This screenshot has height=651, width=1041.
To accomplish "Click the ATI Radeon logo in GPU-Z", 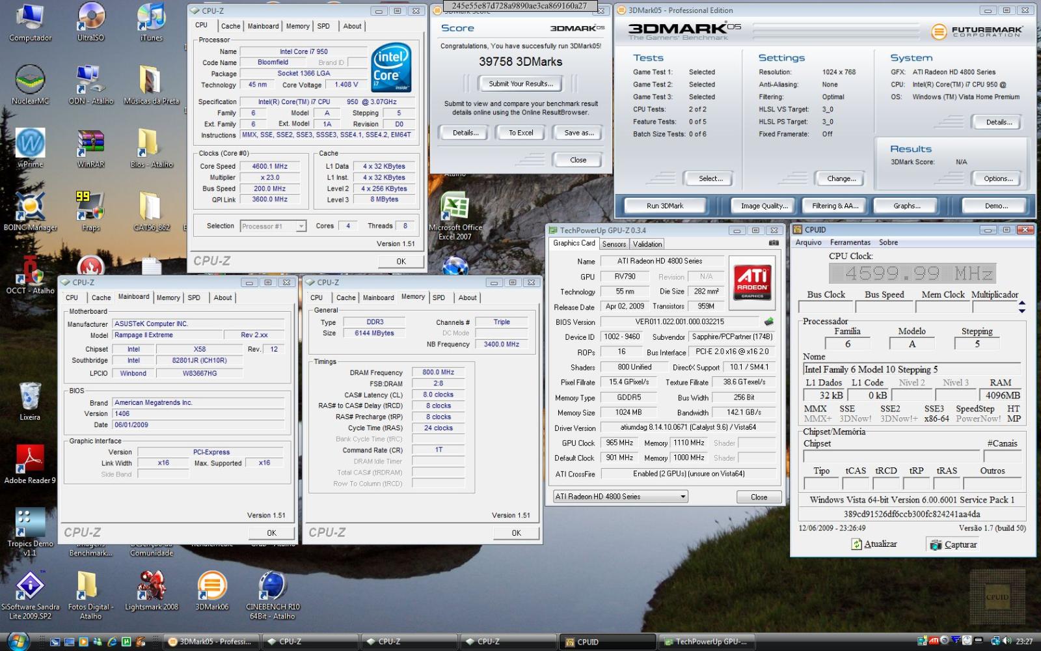I will 752,282.
